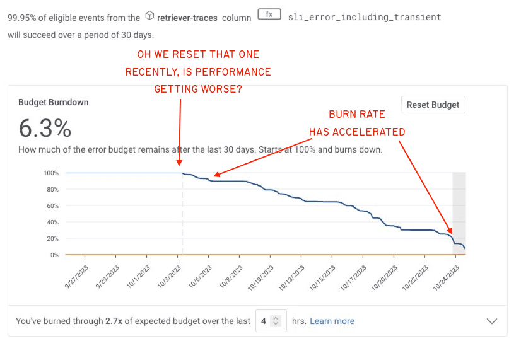Click the dashed budget reset marker line
The height and width of the screenshot is (341, 521).
182,214
